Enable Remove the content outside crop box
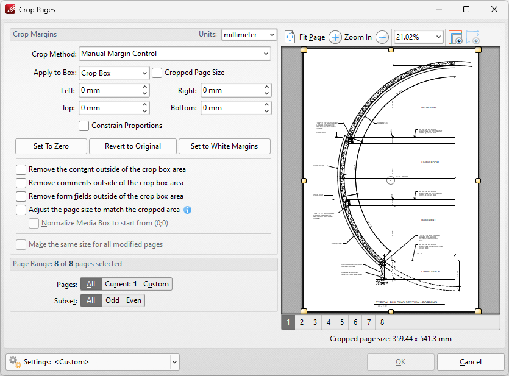The image size is (509, 376). [21, 169]
